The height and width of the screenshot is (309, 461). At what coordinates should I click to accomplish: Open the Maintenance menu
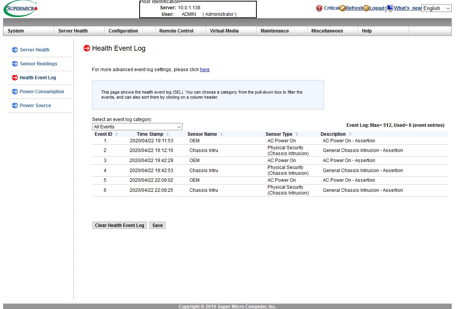[x=275, y=31]
